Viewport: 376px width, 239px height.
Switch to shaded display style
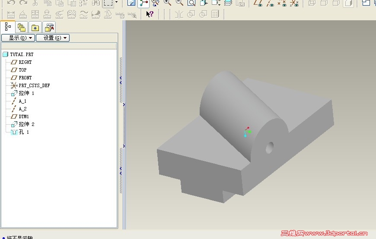(348, 3)
